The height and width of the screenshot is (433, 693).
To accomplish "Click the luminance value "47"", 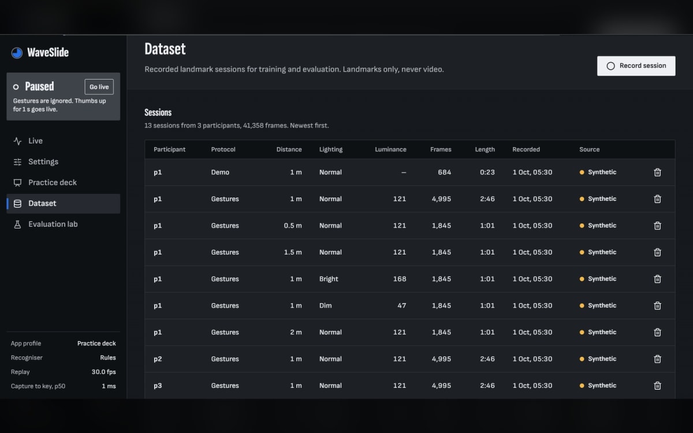I will 402,305.
